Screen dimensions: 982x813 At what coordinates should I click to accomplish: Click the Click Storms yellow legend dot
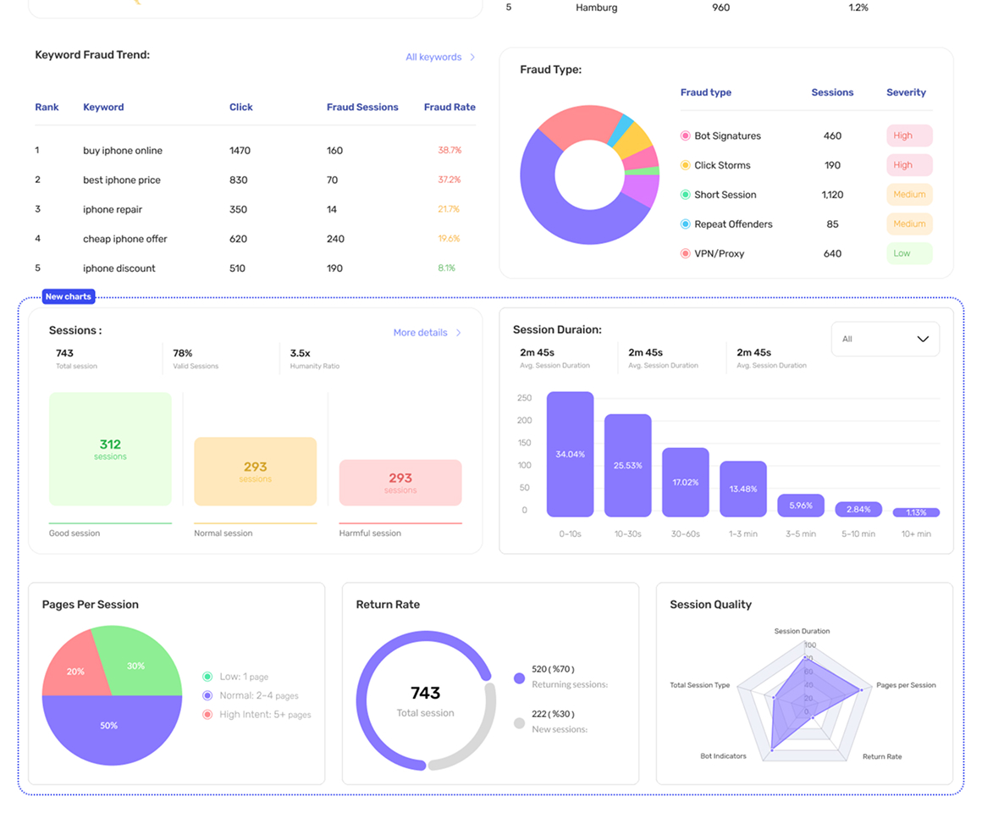pos(685,165)
